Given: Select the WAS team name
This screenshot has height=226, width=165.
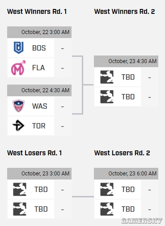Looking at the screenshot, I should point(40,106).
